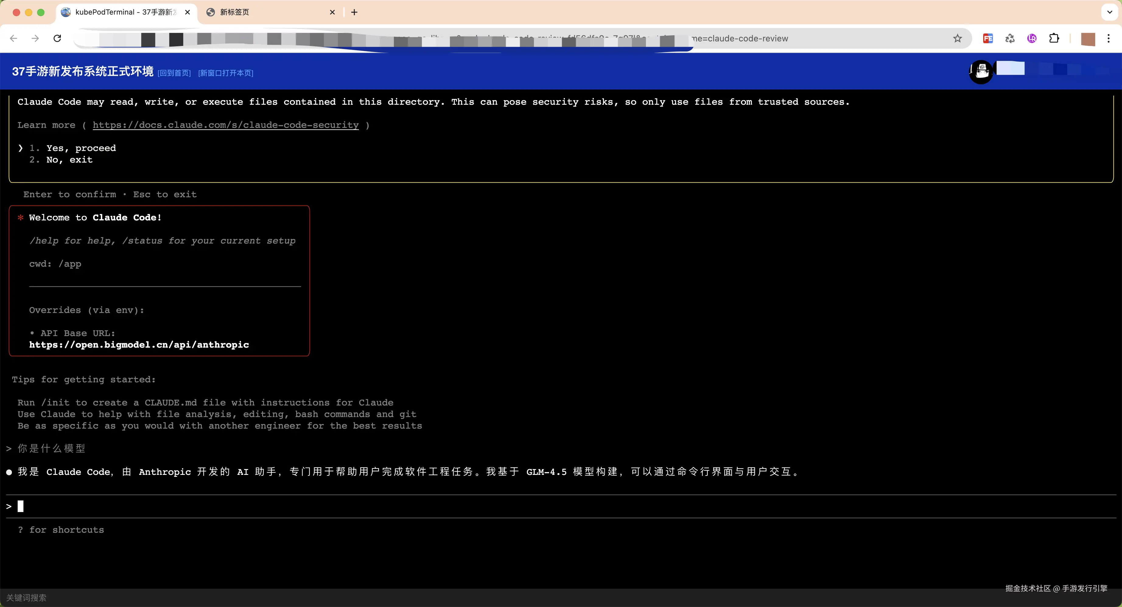
Task: Click the browser back arrow
Action: click(13, 38)
